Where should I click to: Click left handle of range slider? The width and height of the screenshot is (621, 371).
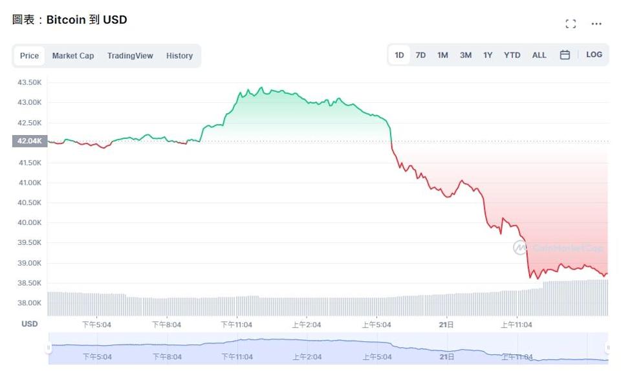(49, 348)
